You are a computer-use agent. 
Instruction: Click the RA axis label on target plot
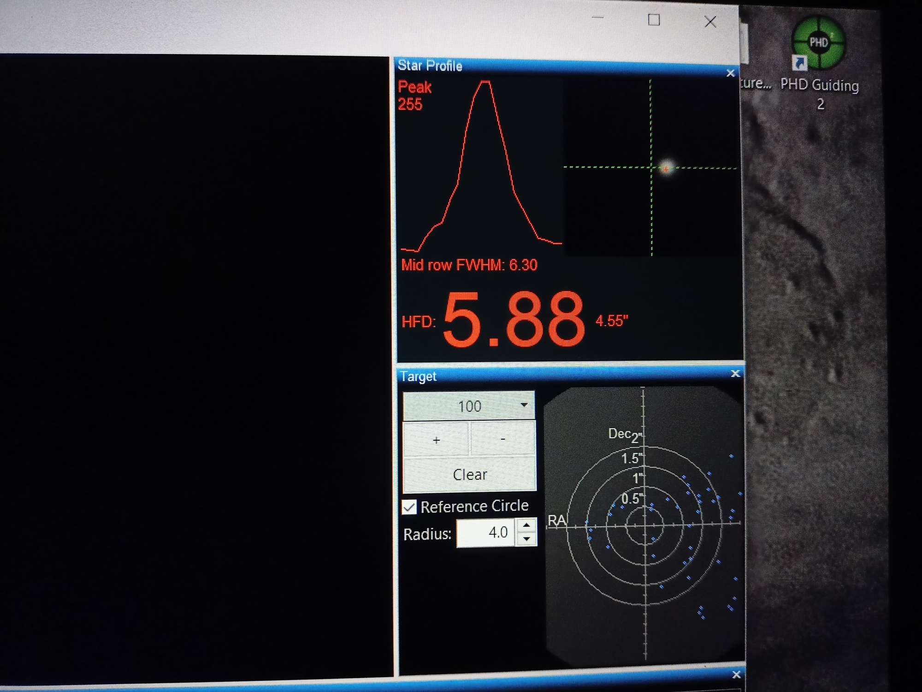point(557,521)
